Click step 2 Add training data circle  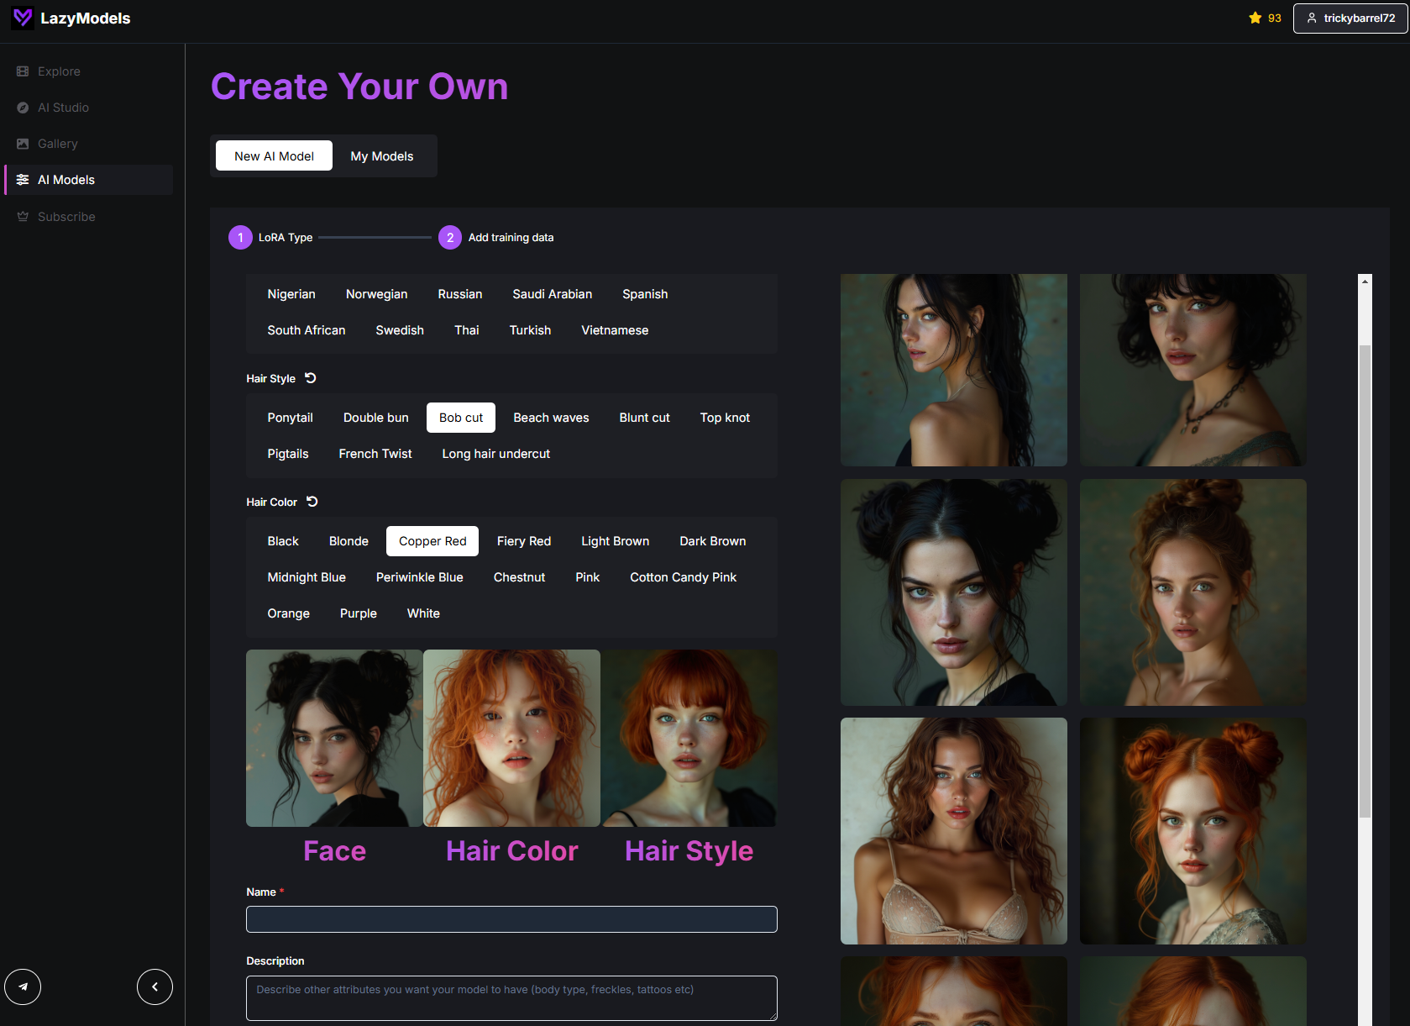pyautogui.click(x=450, y=238)
